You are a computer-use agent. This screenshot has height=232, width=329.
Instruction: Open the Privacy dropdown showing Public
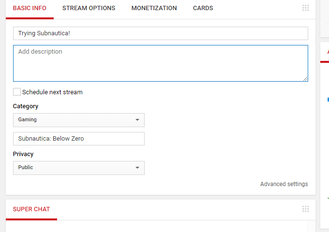tap(78, 168)
